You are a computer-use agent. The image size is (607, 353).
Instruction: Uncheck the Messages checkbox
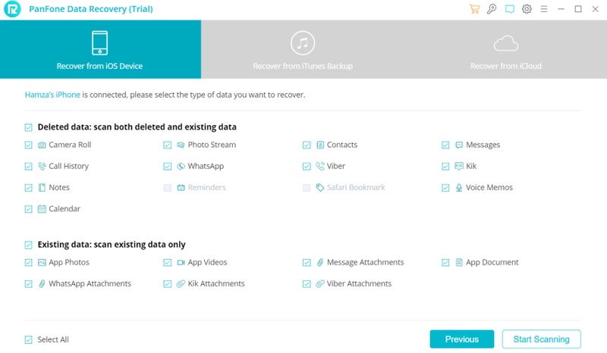(x=445, y=145)
